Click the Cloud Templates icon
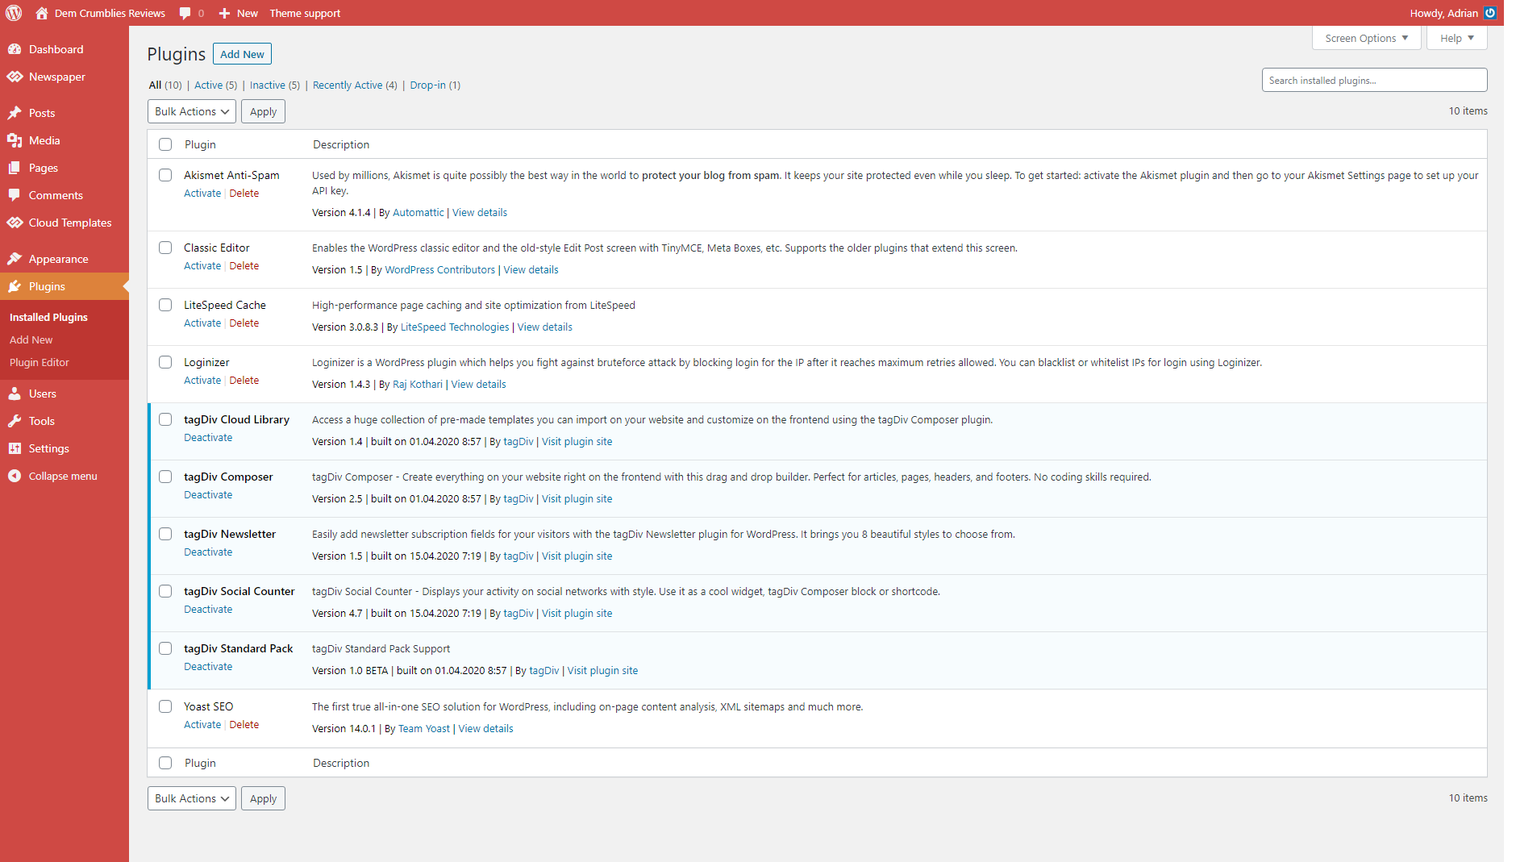1516x862 pixels. tap(15, 223)
